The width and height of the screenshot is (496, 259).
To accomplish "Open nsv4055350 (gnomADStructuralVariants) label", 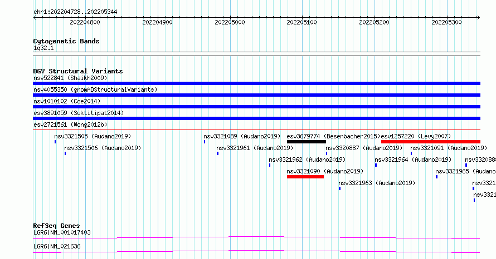I will pyautogui.click(x=95, y=89).
